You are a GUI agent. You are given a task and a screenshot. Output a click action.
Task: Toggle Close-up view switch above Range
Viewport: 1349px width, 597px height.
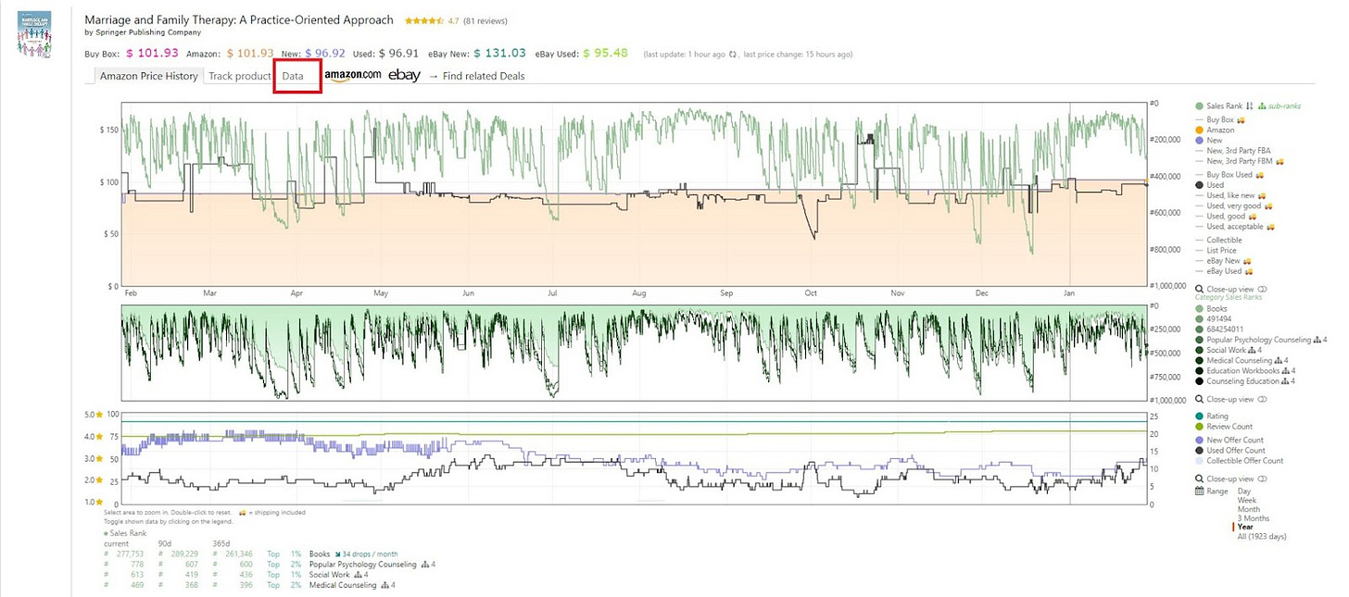[x=1264, y=479]
